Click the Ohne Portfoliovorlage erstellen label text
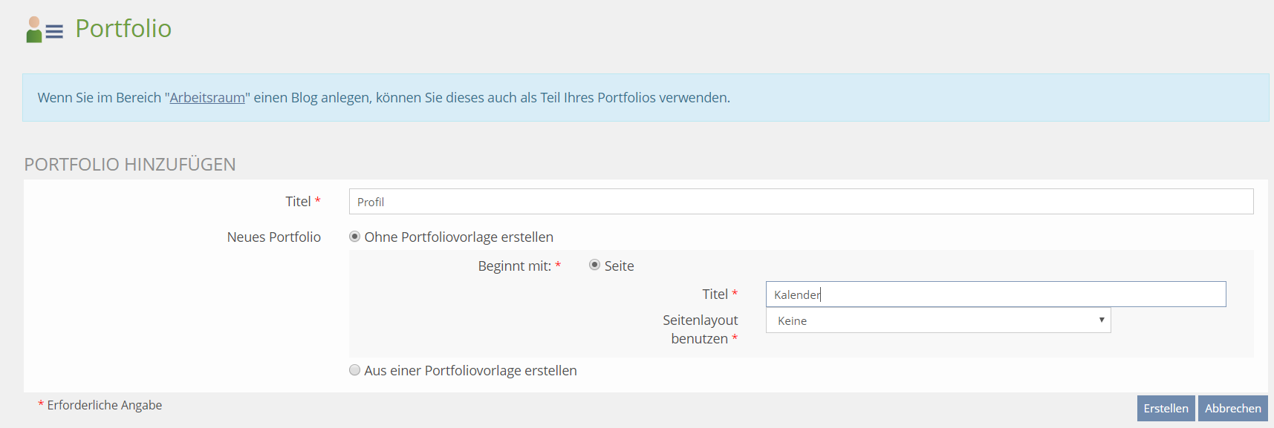 pyautogui.click(x=458, y=237)
